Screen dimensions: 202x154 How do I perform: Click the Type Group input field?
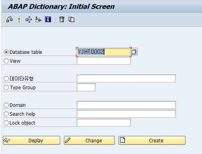(86, 87)
